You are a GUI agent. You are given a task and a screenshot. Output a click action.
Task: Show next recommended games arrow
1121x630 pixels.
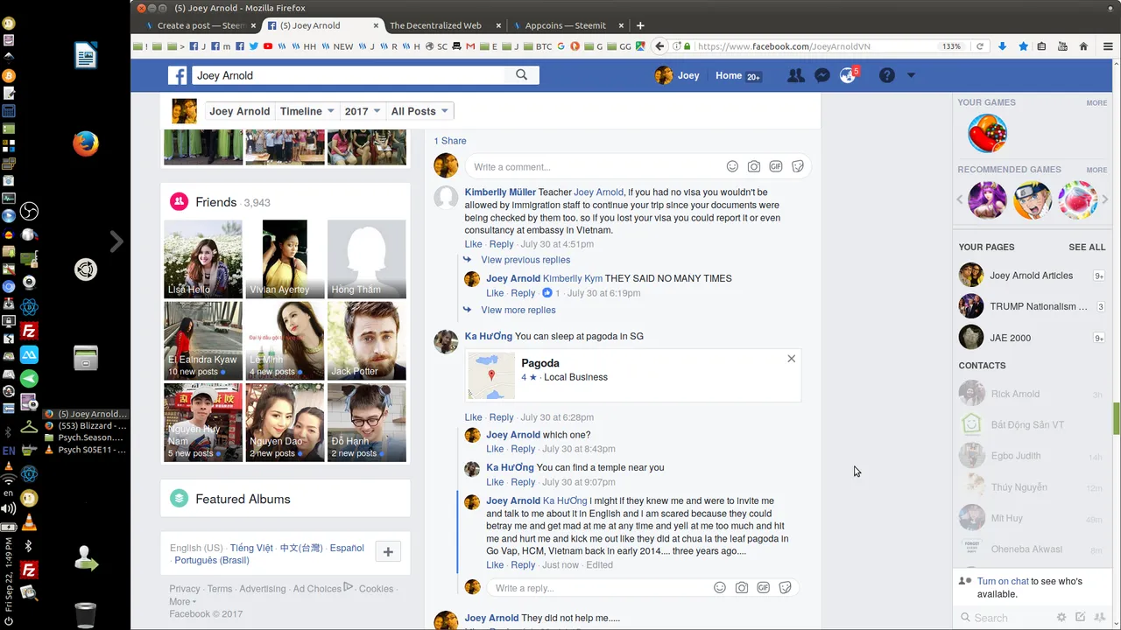[1104, 199]
